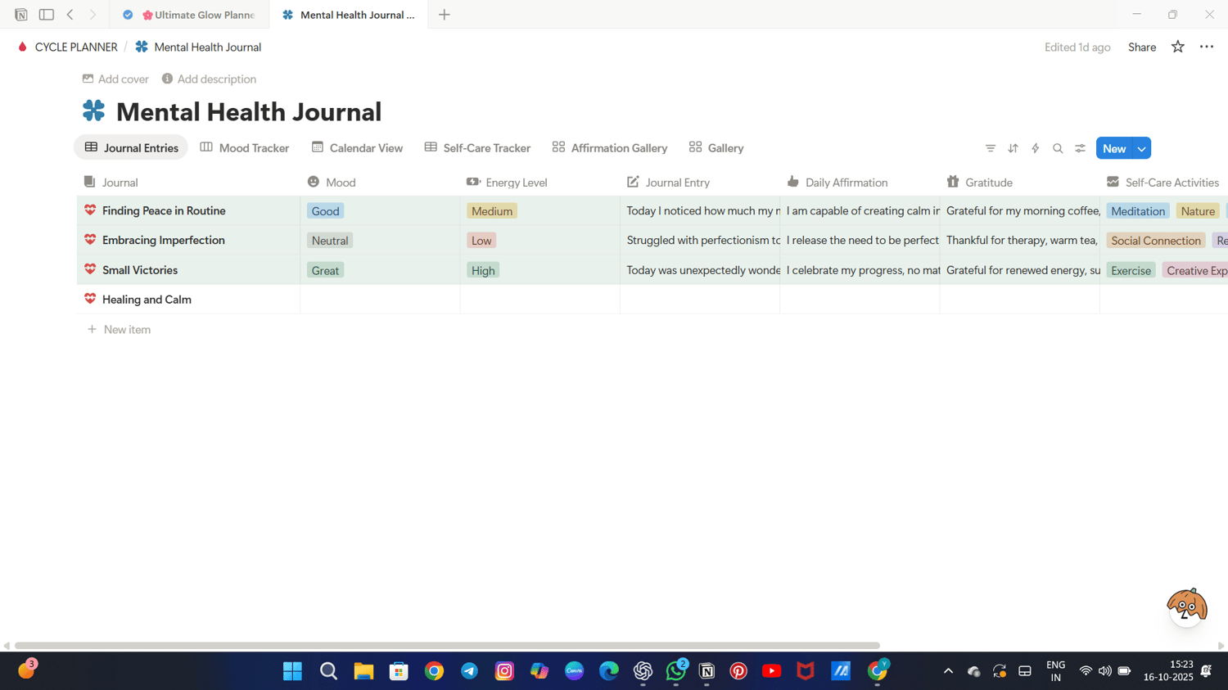Screen dimensions: 1228x690
Task: Open the Neutral mood tag selector
Action: (x=330, y=241)
